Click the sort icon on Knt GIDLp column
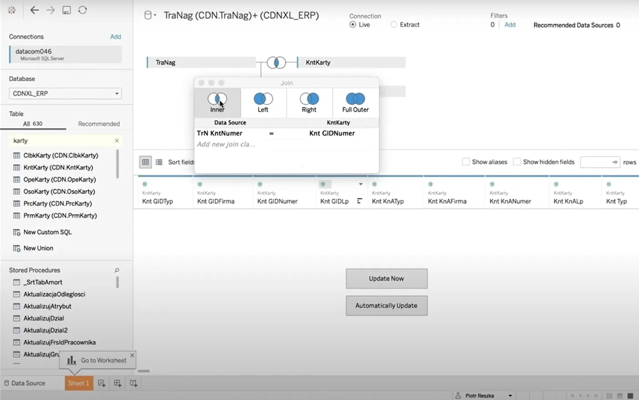 (x=360, y=201)
